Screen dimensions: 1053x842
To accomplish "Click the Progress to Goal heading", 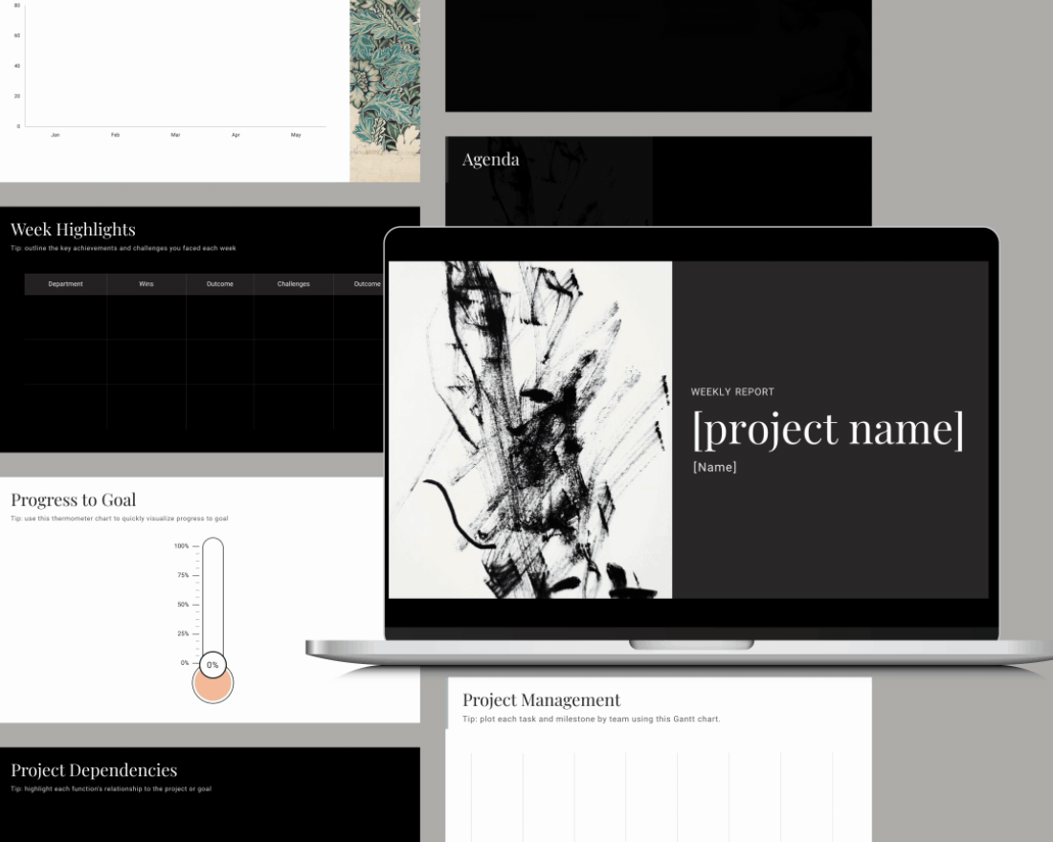I will tap(74, 499).
